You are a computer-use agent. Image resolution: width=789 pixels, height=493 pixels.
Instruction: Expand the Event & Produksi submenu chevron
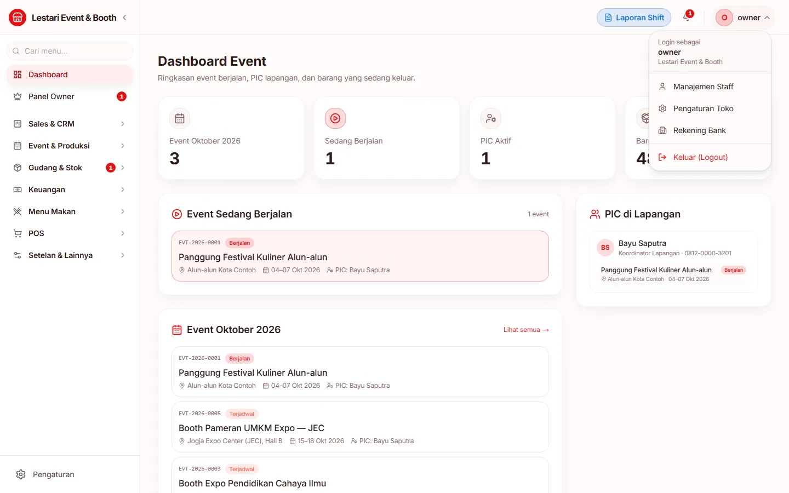pos(123,146)
